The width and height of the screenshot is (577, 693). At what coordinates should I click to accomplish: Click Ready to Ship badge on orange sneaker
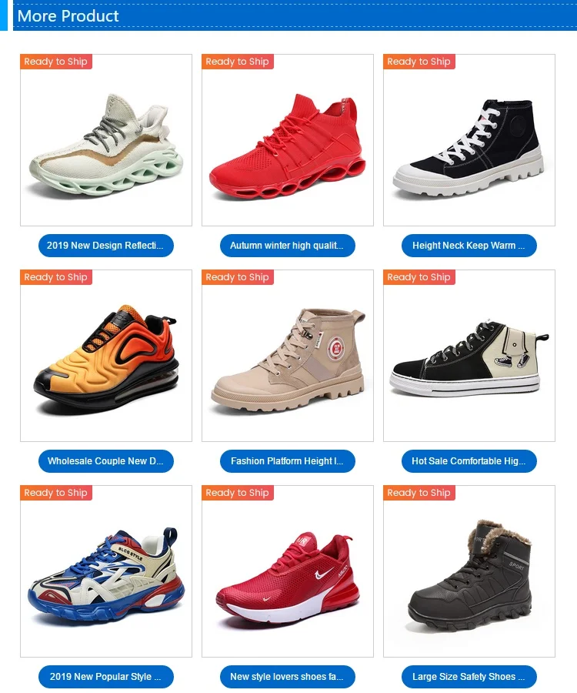point(56,277)
